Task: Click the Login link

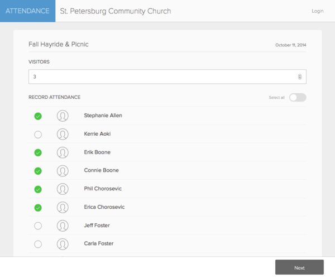Action: point(318,11)
